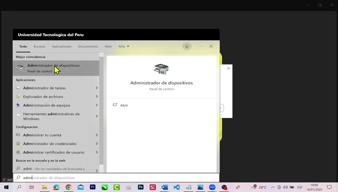The image size is (338, 192).
Task: Click admi - Ver los resultados web entry
Action: point(54,169)
